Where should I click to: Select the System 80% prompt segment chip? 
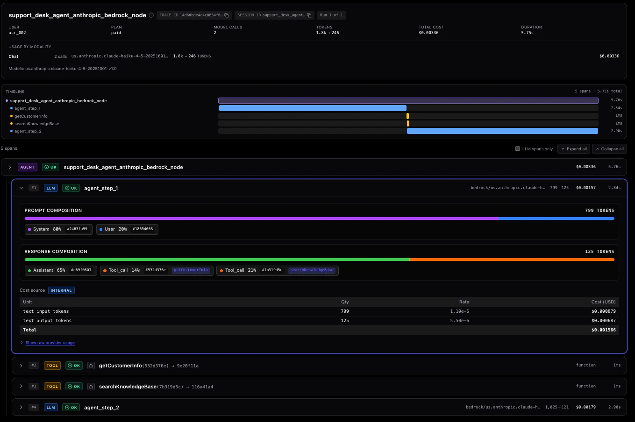(58, 229)
